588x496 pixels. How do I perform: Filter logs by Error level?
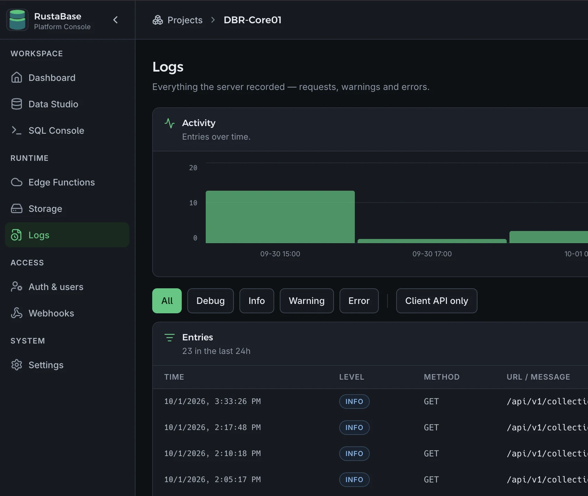[359, 301]
